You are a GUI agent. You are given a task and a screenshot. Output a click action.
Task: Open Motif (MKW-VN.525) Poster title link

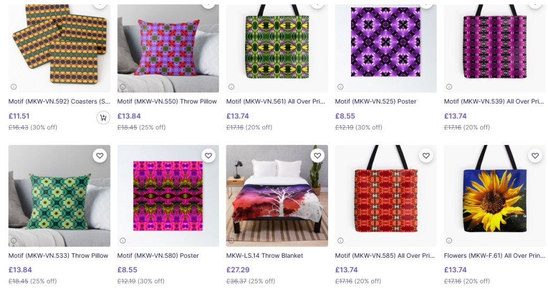click(375, 102)
